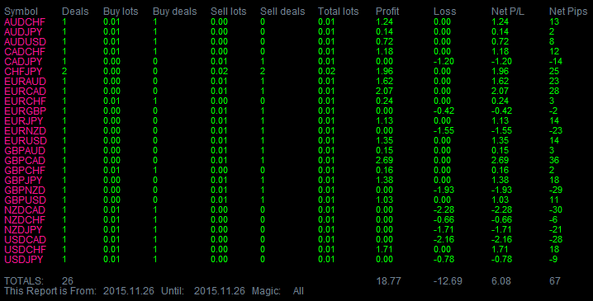Click USDCAD loss value -2.16 in Loss column

pos(444,239)
